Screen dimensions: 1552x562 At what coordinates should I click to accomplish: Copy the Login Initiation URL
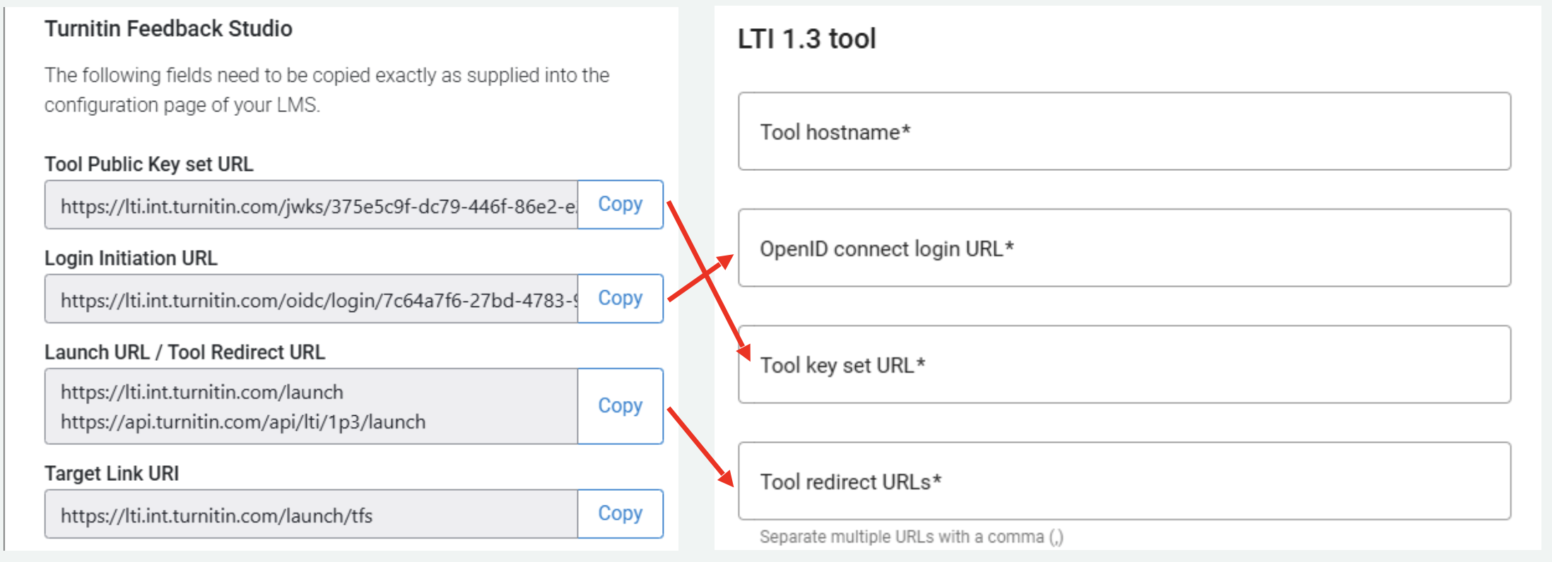tap(621, 299)
